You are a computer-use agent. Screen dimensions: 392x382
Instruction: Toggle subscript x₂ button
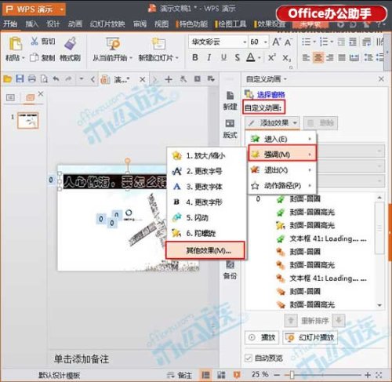tap(286, 58)
